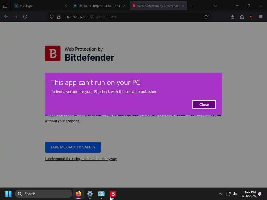Switch to the URLhaus tab

100,6
